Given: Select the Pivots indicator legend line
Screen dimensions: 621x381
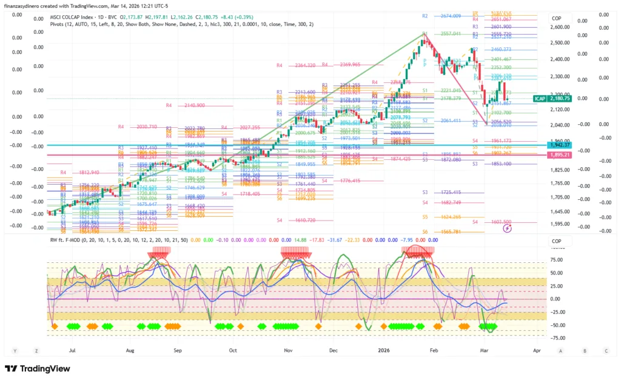Looking at the screenshot, I should click(182, 24).
